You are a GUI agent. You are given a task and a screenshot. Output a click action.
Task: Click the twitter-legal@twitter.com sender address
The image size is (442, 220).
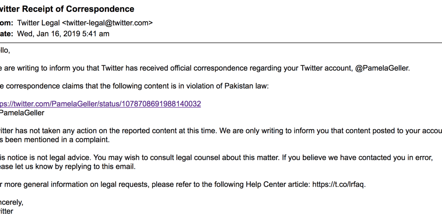pos(107,23)
